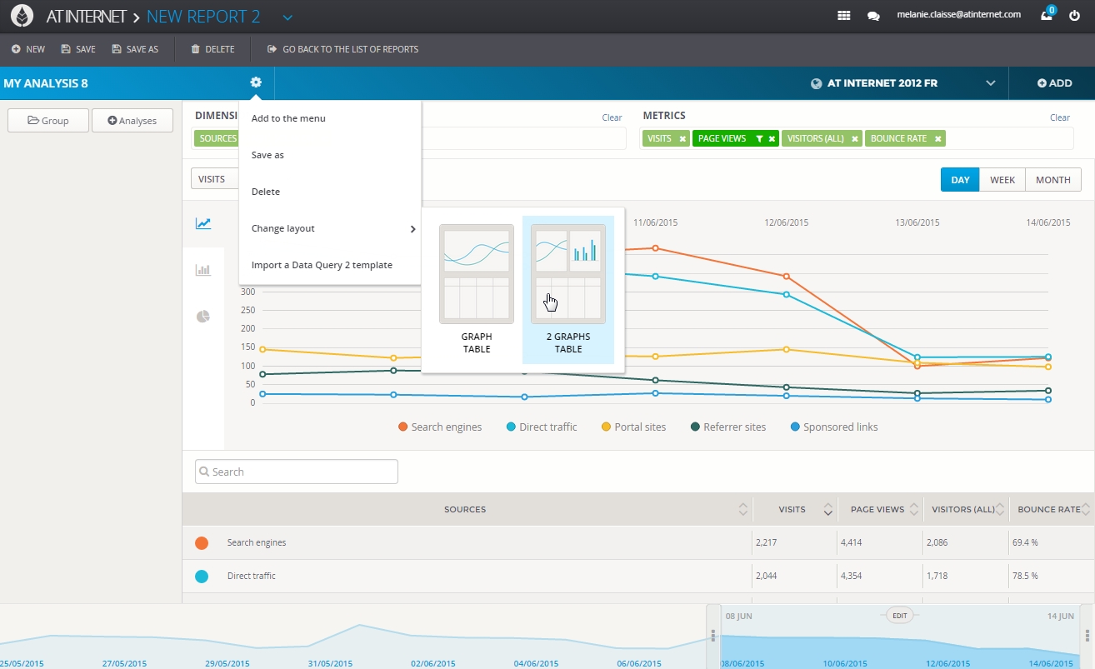The height and width of the screenshot is (669, 1095).
Task: Click Direct traffic bounce rate 78.5 %
Action: click(x=1025, y=576)
